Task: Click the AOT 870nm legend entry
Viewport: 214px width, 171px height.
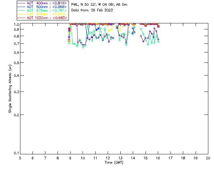Action: [x=42, y=14]
